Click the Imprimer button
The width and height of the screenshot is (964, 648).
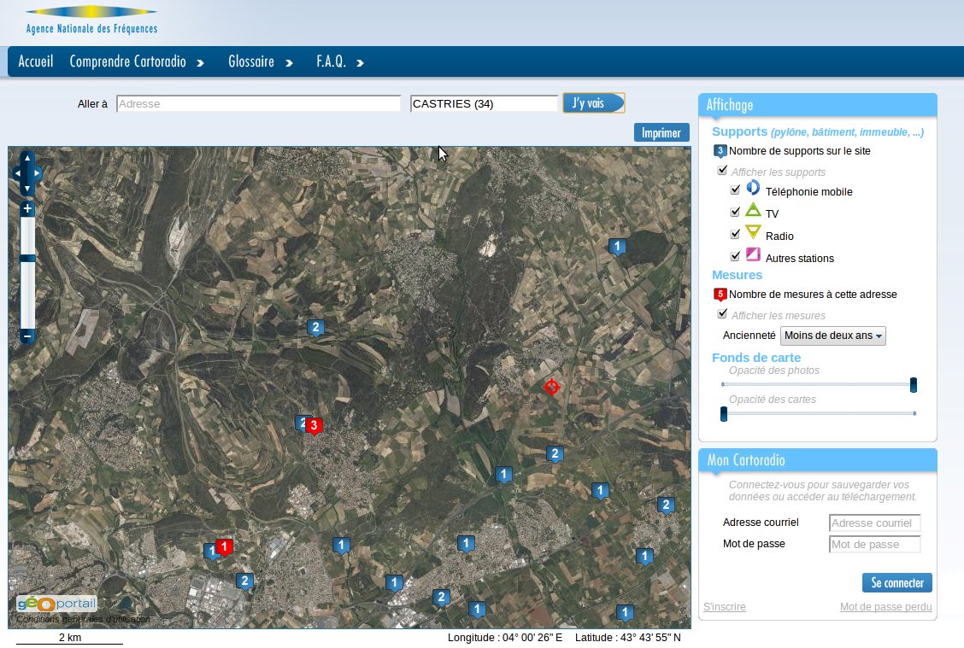click(661, 132)
